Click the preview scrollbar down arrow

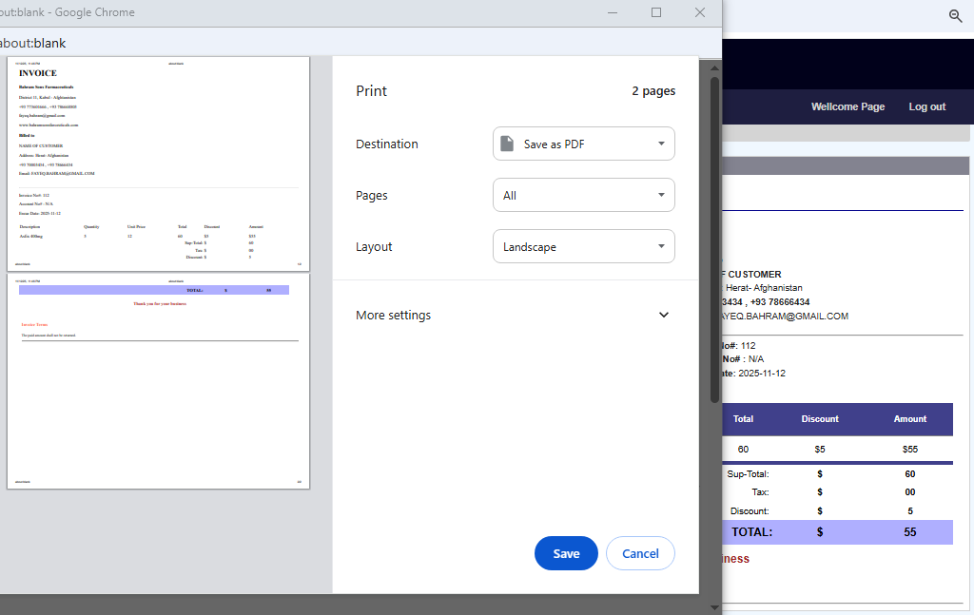point(714,606)
